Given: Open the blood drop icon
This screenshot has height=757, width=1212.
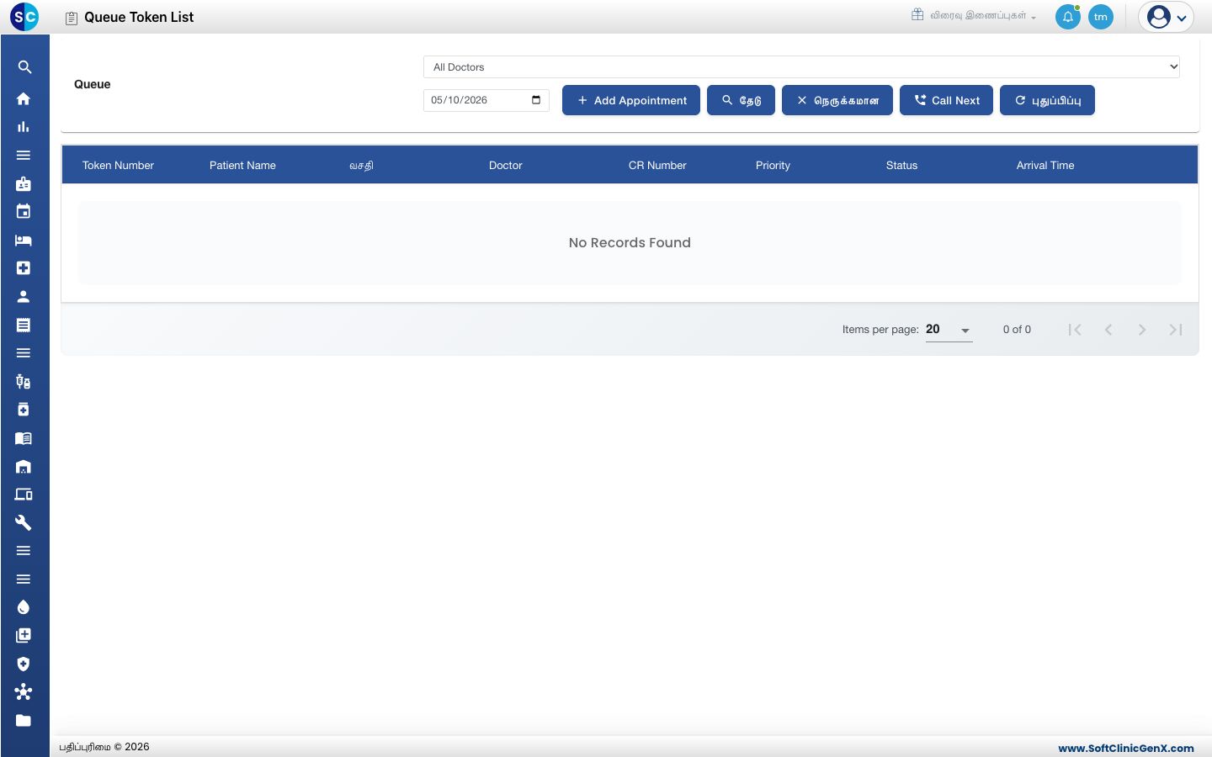Looking at the screenshot, I should 24,607.
